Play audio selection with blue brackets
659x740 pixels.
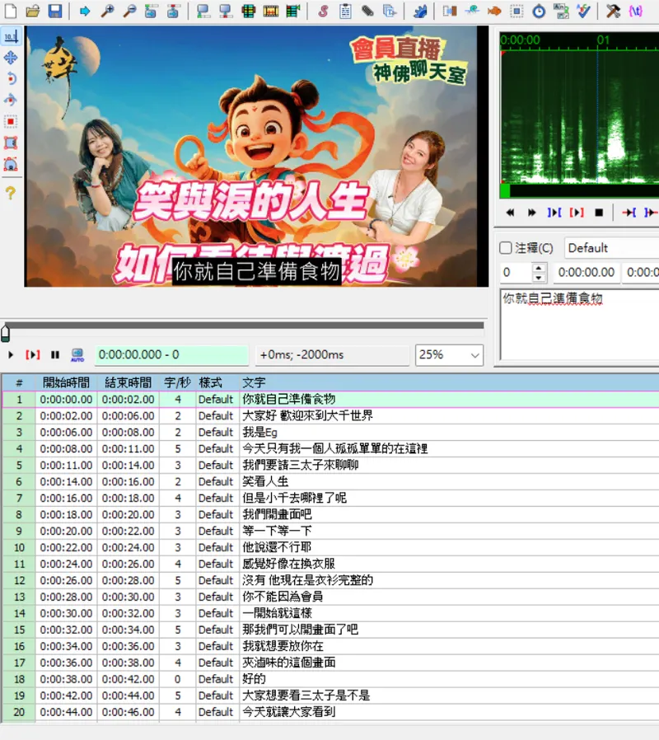(554, 213)
